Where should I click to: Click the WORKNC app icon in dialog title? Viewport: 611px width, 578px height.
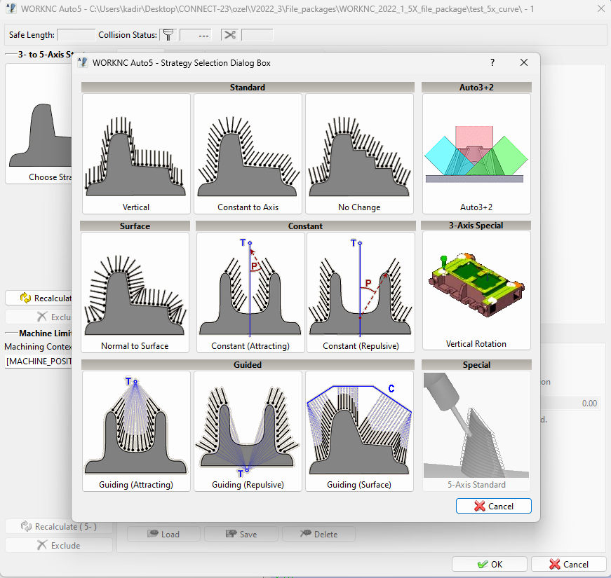coord(83,62)
